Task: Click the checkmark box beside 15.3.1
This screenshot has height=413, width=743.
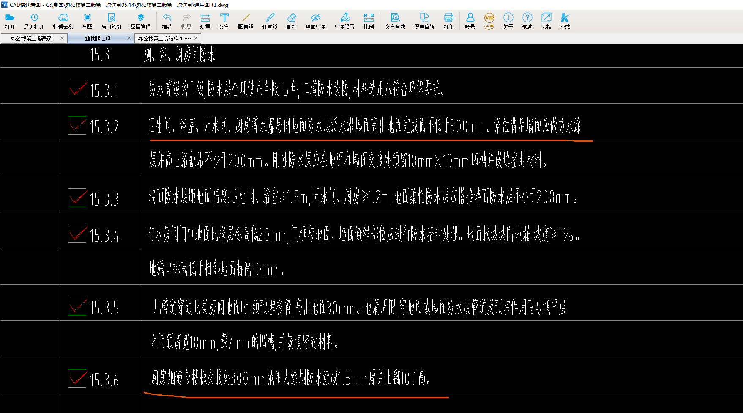Action: (x=77, y=89)
